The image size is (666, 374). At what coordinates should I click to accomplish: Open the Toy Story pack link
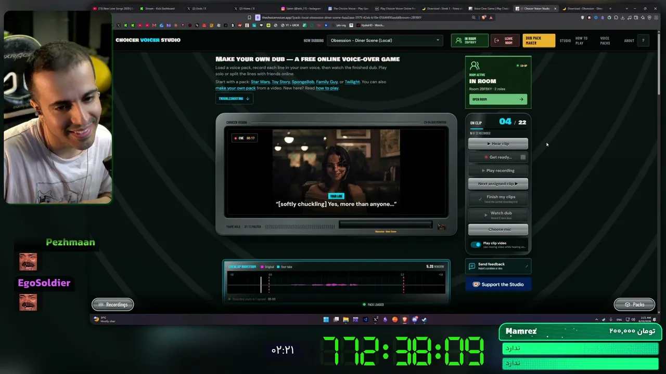pyautogui.click(x=280, y=82)
